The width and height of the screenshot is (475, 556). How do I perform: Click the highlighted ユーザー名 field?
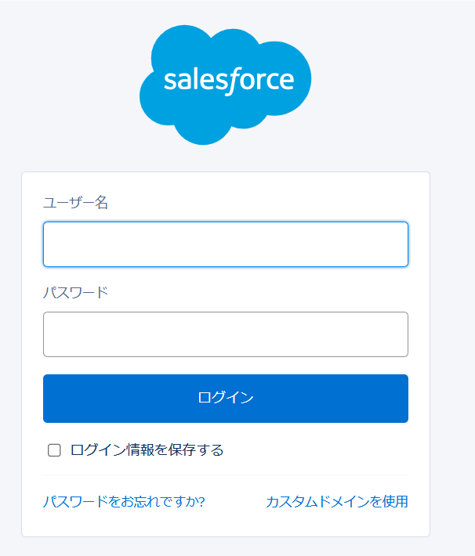[x=226, y=244]
